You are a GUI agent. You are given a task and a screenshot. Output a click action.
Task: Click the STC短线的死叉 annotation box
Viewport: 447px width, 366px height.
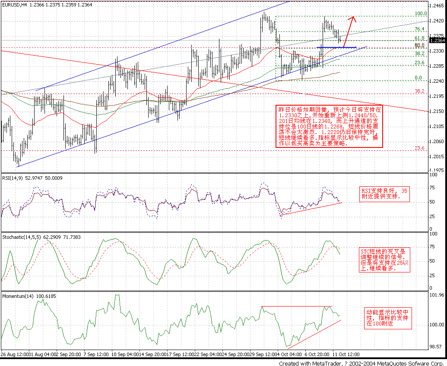coord(384,260)
